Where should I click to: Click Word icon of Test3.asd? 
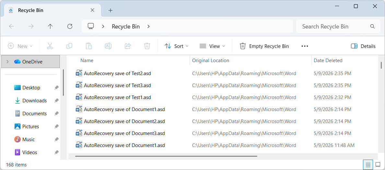tap(79, 85)
